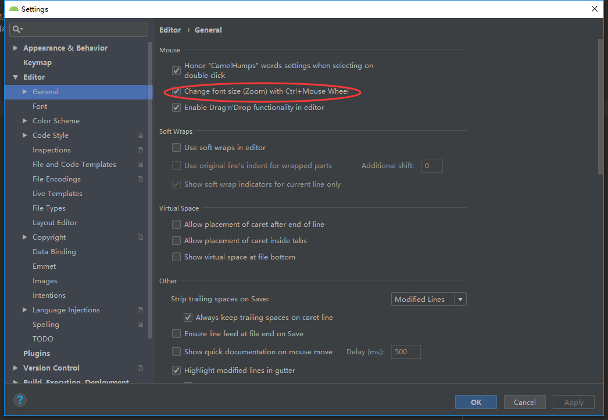Click the project icon beside Inspections

pos(140,150)
